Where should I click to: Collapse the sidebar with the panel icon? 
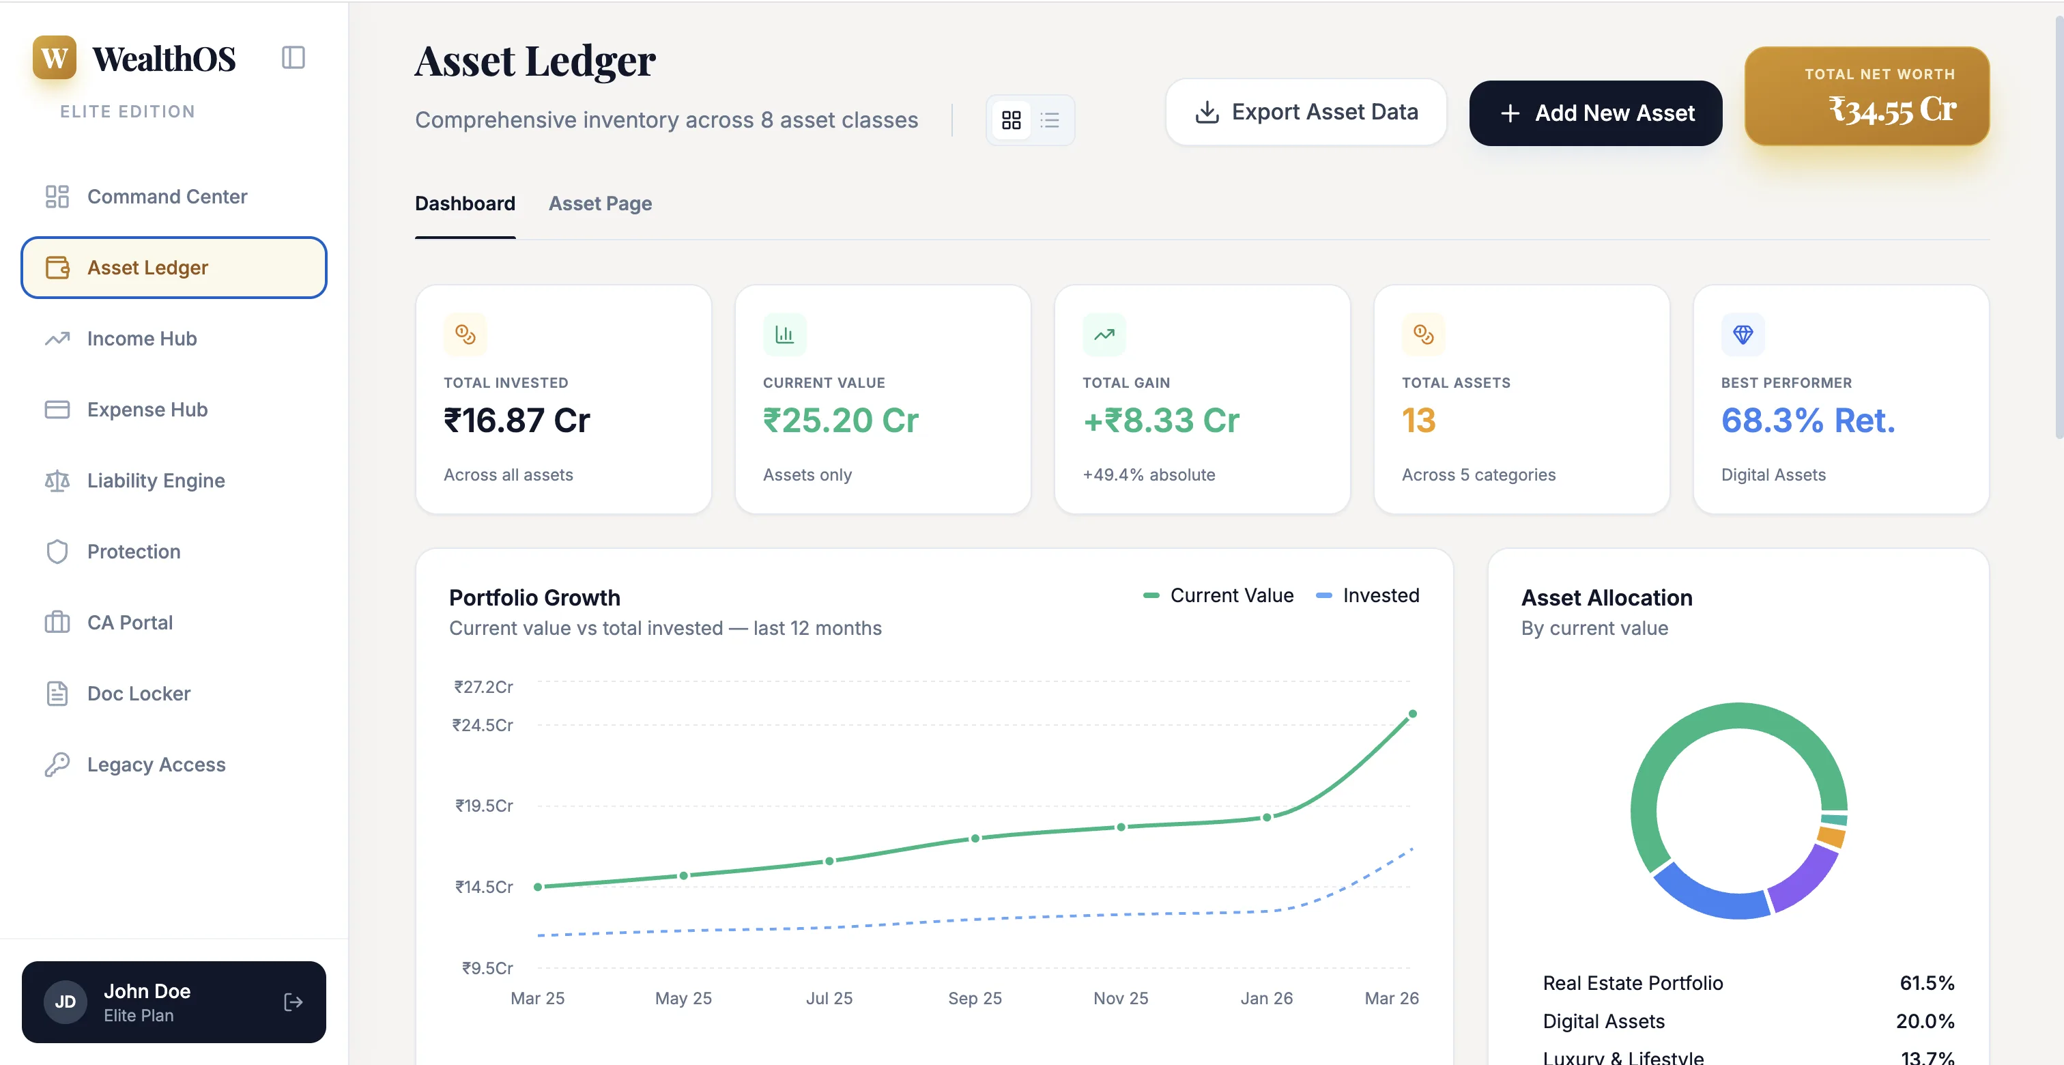[x=293, y=58]
